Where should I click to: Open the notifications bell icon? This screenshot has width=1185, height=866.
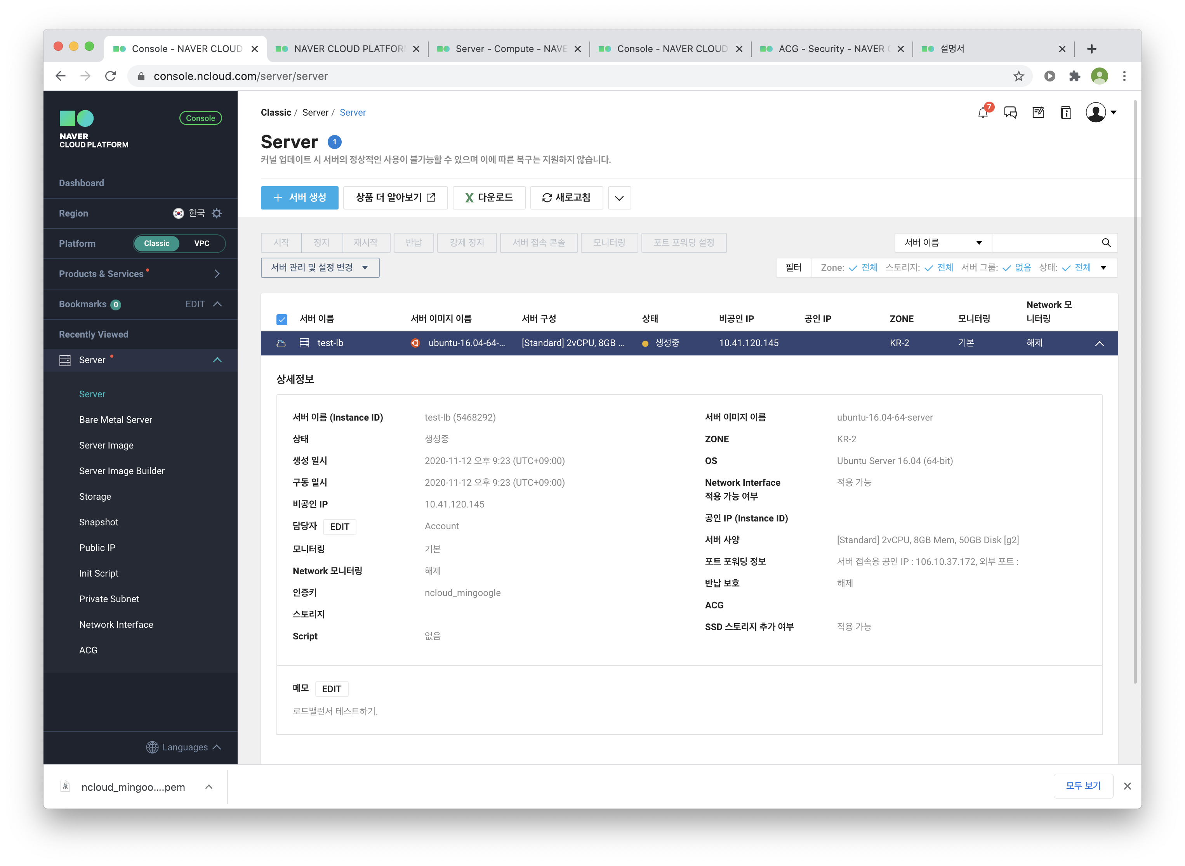click(x=983, y=113)
